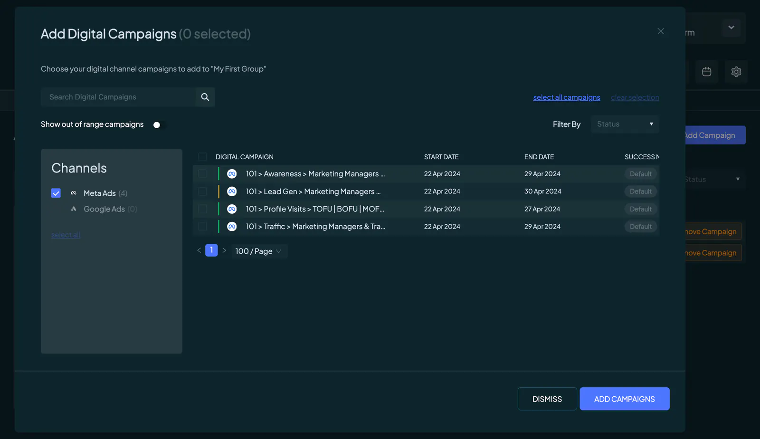The image size is (760, 439).
Task: Click END DATE column header
Action: click(x=539, y=157)
